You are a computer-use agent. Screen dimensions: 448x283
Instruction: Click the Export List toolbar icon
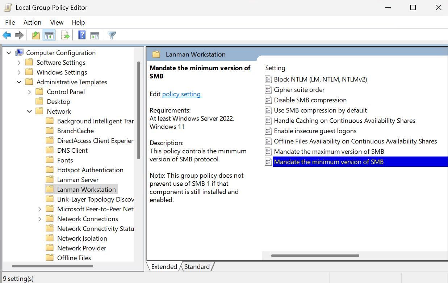tap(65, 35)
